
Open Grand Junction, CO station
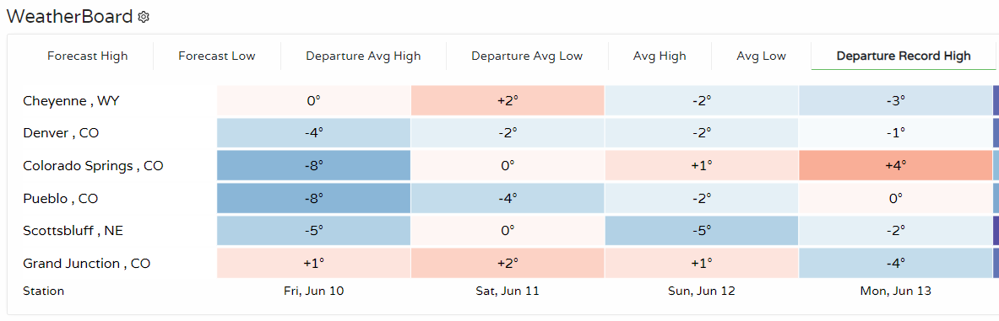[x=87, y=263]
